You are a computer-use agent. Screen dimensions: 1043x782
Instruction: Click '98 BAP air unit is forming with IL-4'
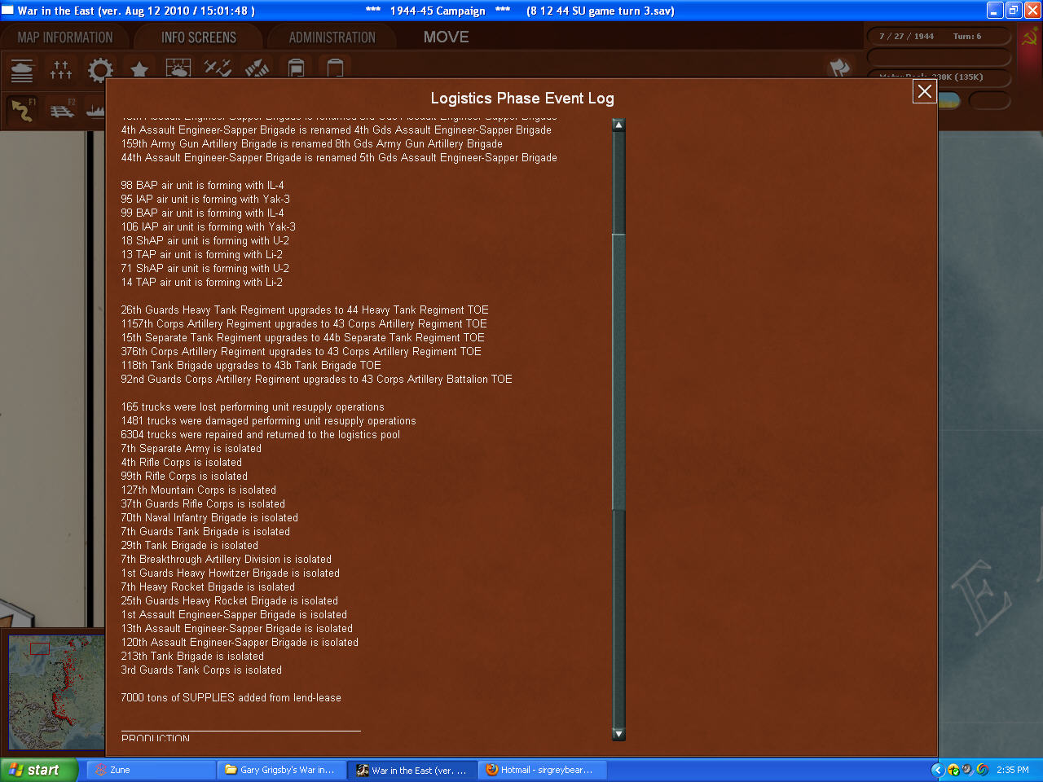coord(203,186)
